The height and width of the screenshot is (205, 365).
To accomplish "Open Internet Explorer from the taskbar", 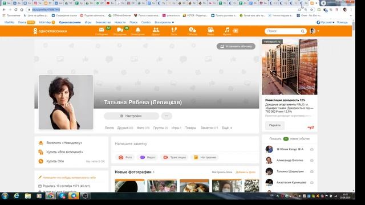I will point(17,196).
